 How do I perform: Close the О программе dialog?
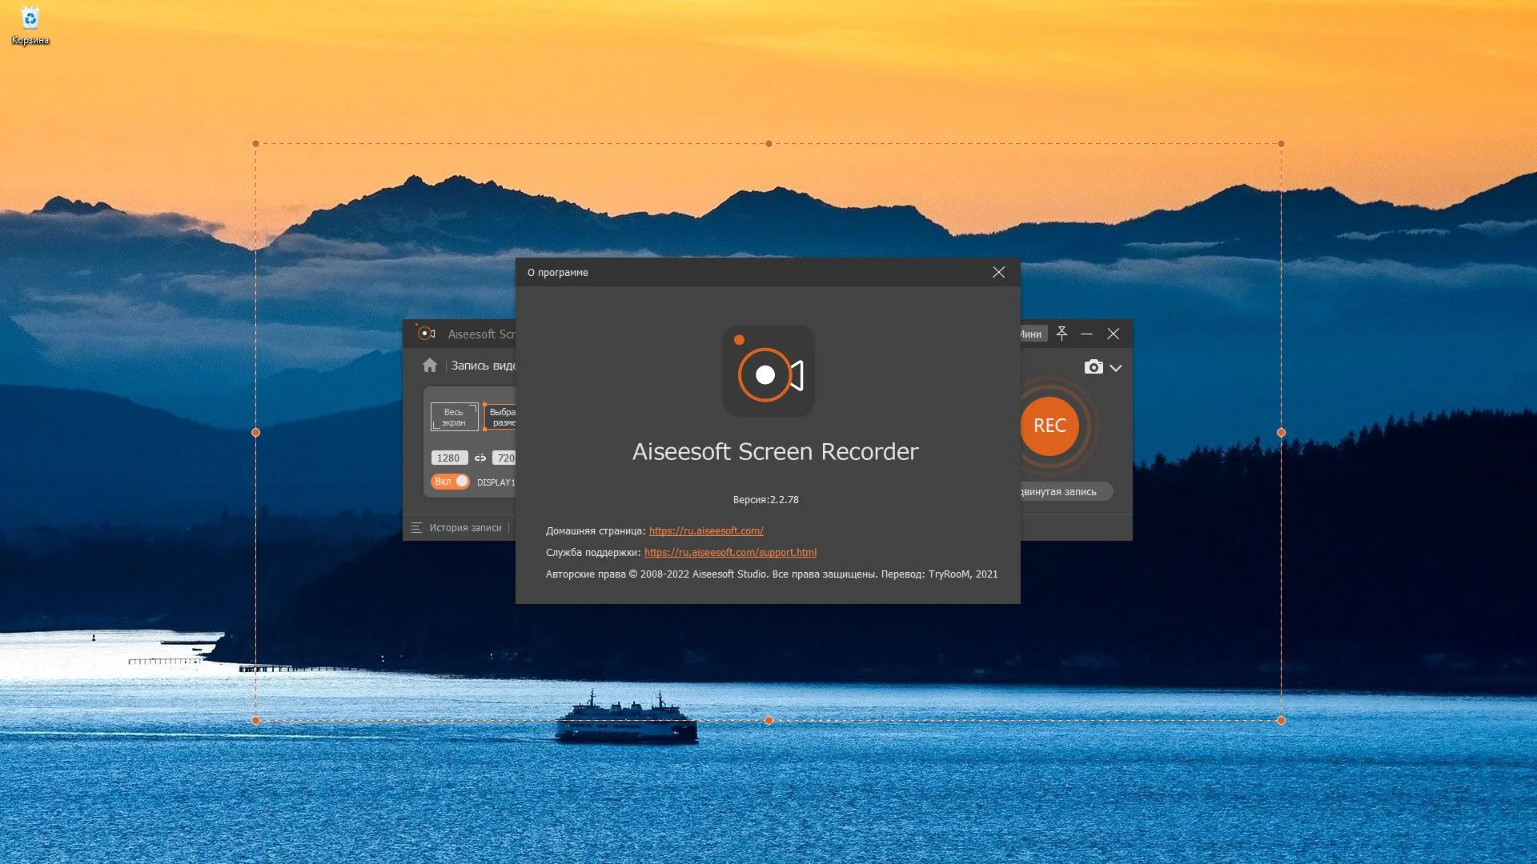coord(998,273)
